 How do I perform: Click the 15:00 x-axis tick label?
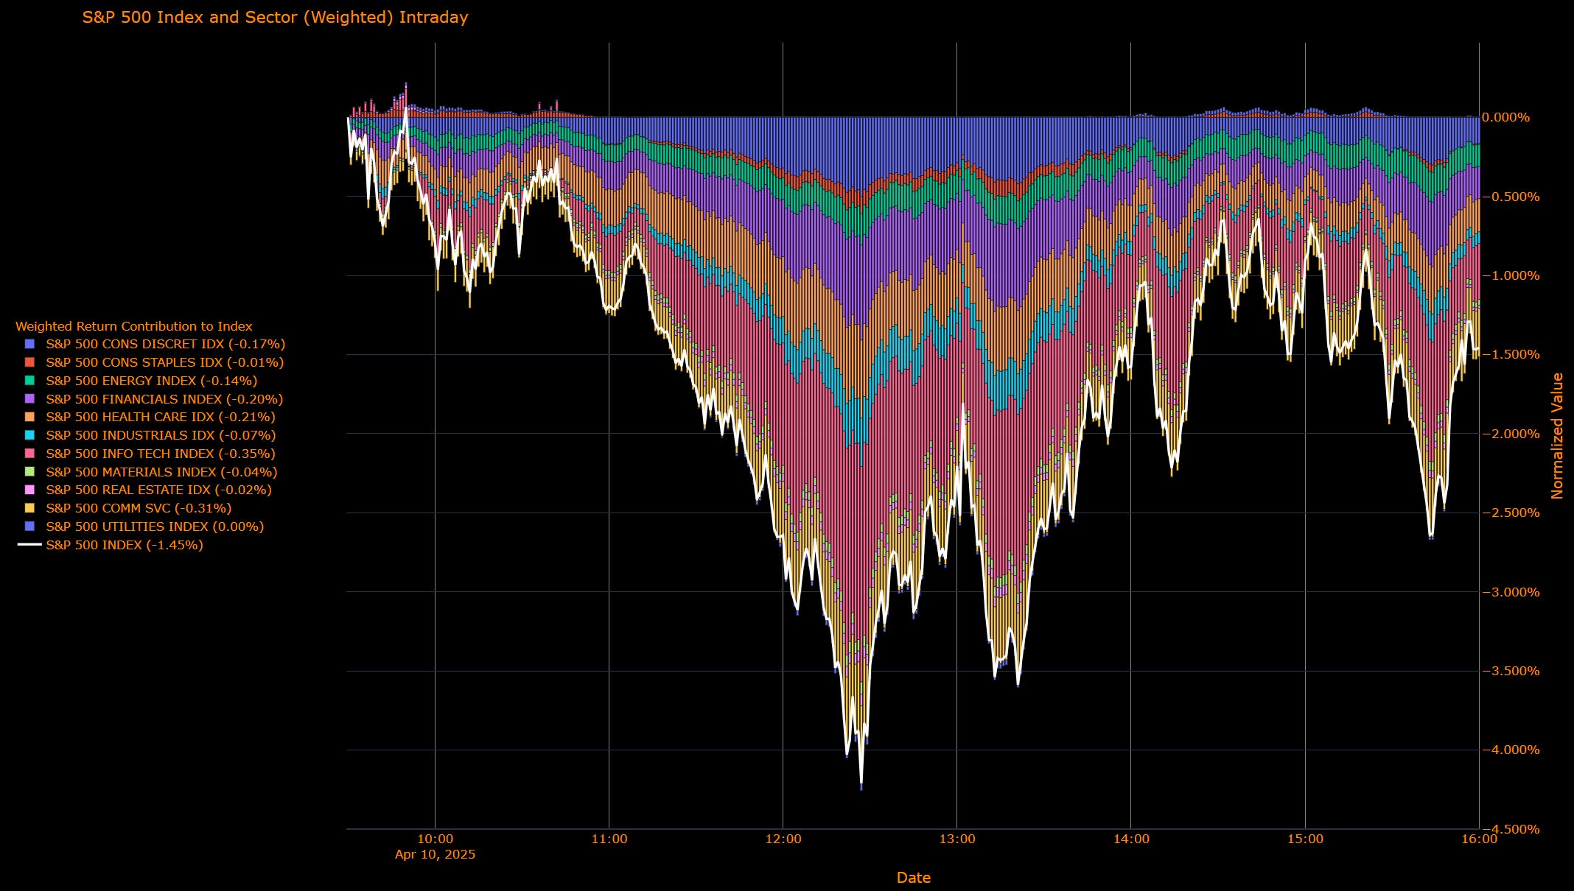pyautogui.click(x=1306, y=839)
